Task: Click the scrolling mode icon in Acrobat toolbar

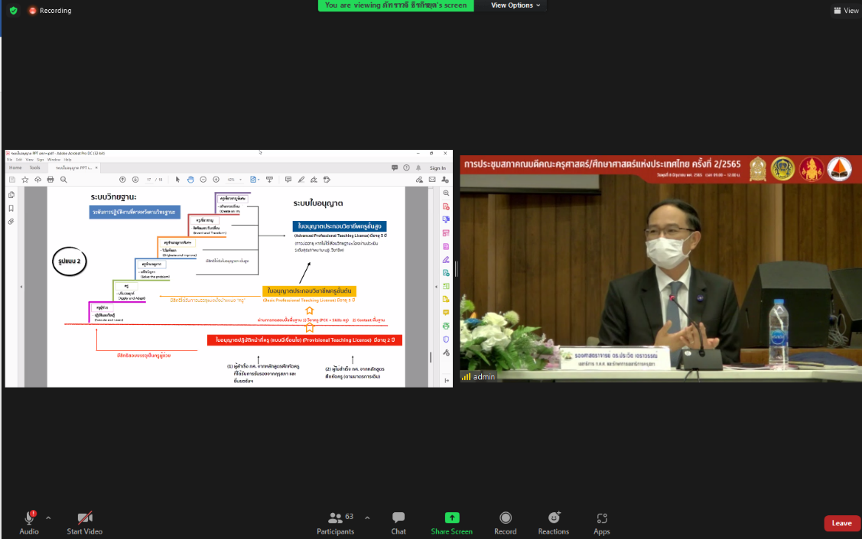Action: point(269,180)
